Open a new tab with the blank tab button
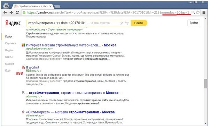Image resolution: width=209 pixels, height=127 pixels. pyautogui.click(x=57, y=6)
